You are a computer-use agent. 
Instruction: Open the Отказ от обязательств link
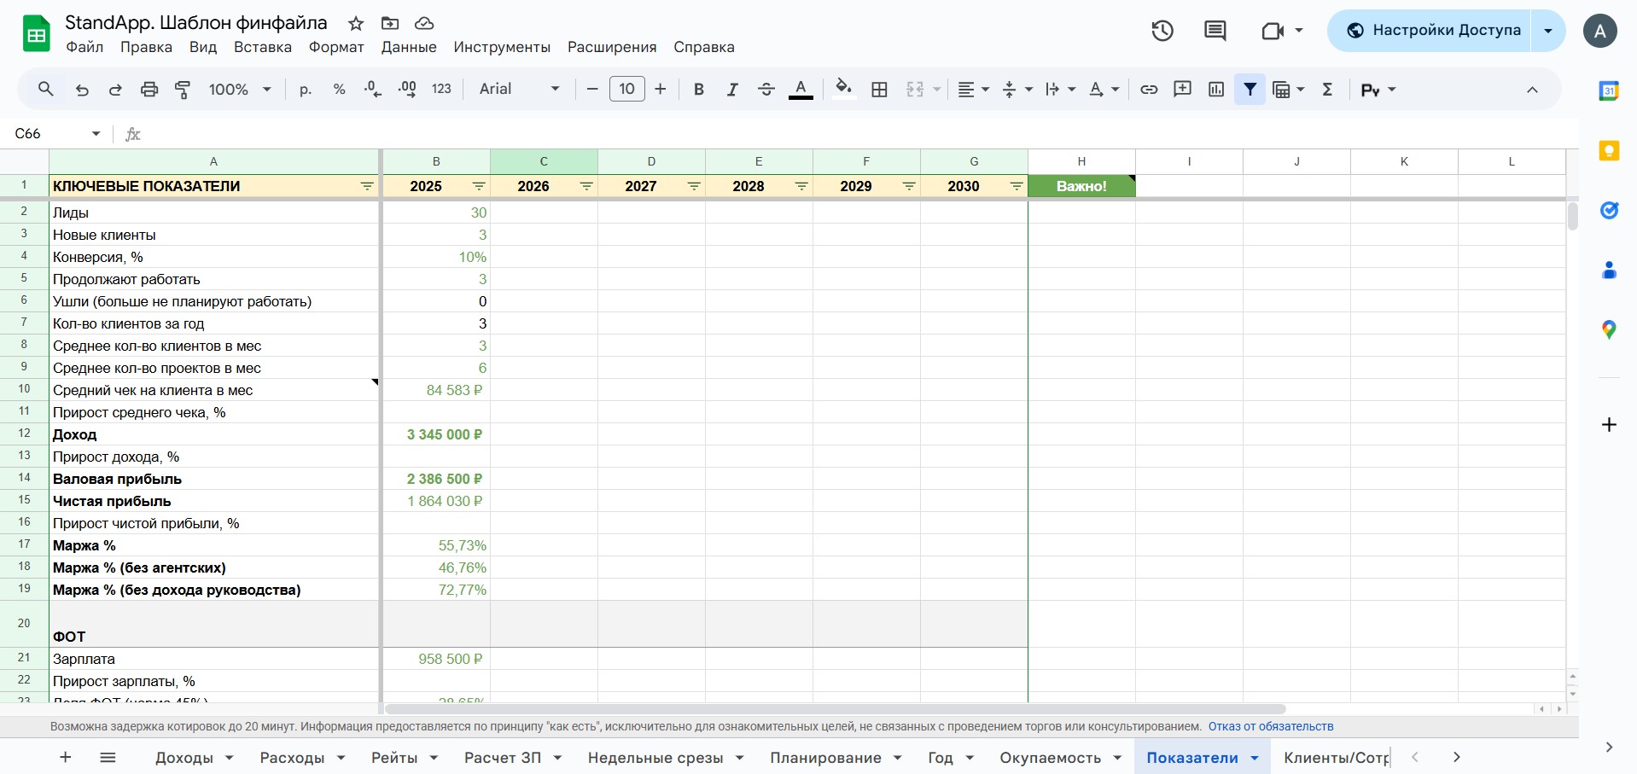click(1270, 726)
